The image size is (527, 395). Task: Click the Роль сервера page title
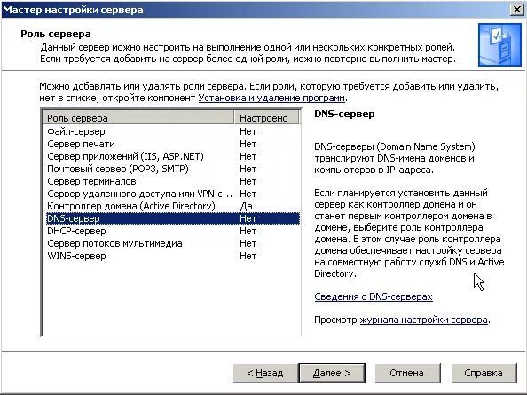click(x=56, y=34)
